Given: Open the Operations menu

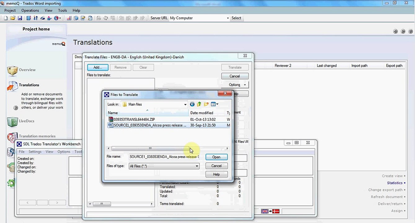Looking at the screenshot, I should [30, 10].
